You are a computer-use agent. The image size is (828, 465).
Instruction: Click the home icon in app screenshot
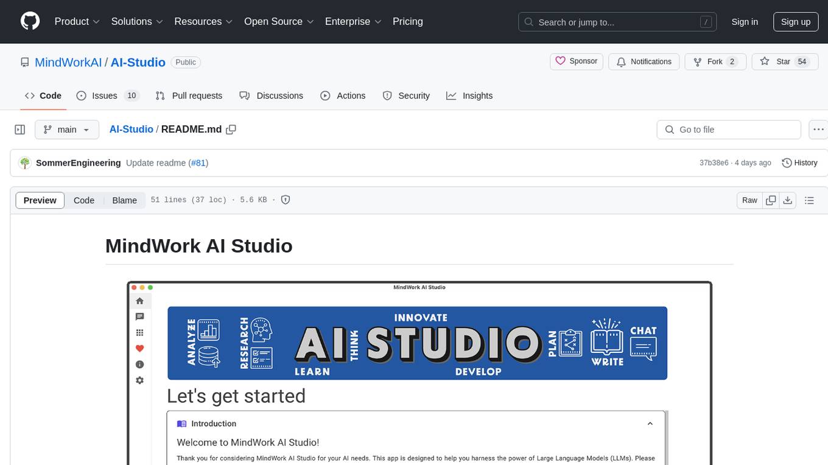click(x=139, y=301)
